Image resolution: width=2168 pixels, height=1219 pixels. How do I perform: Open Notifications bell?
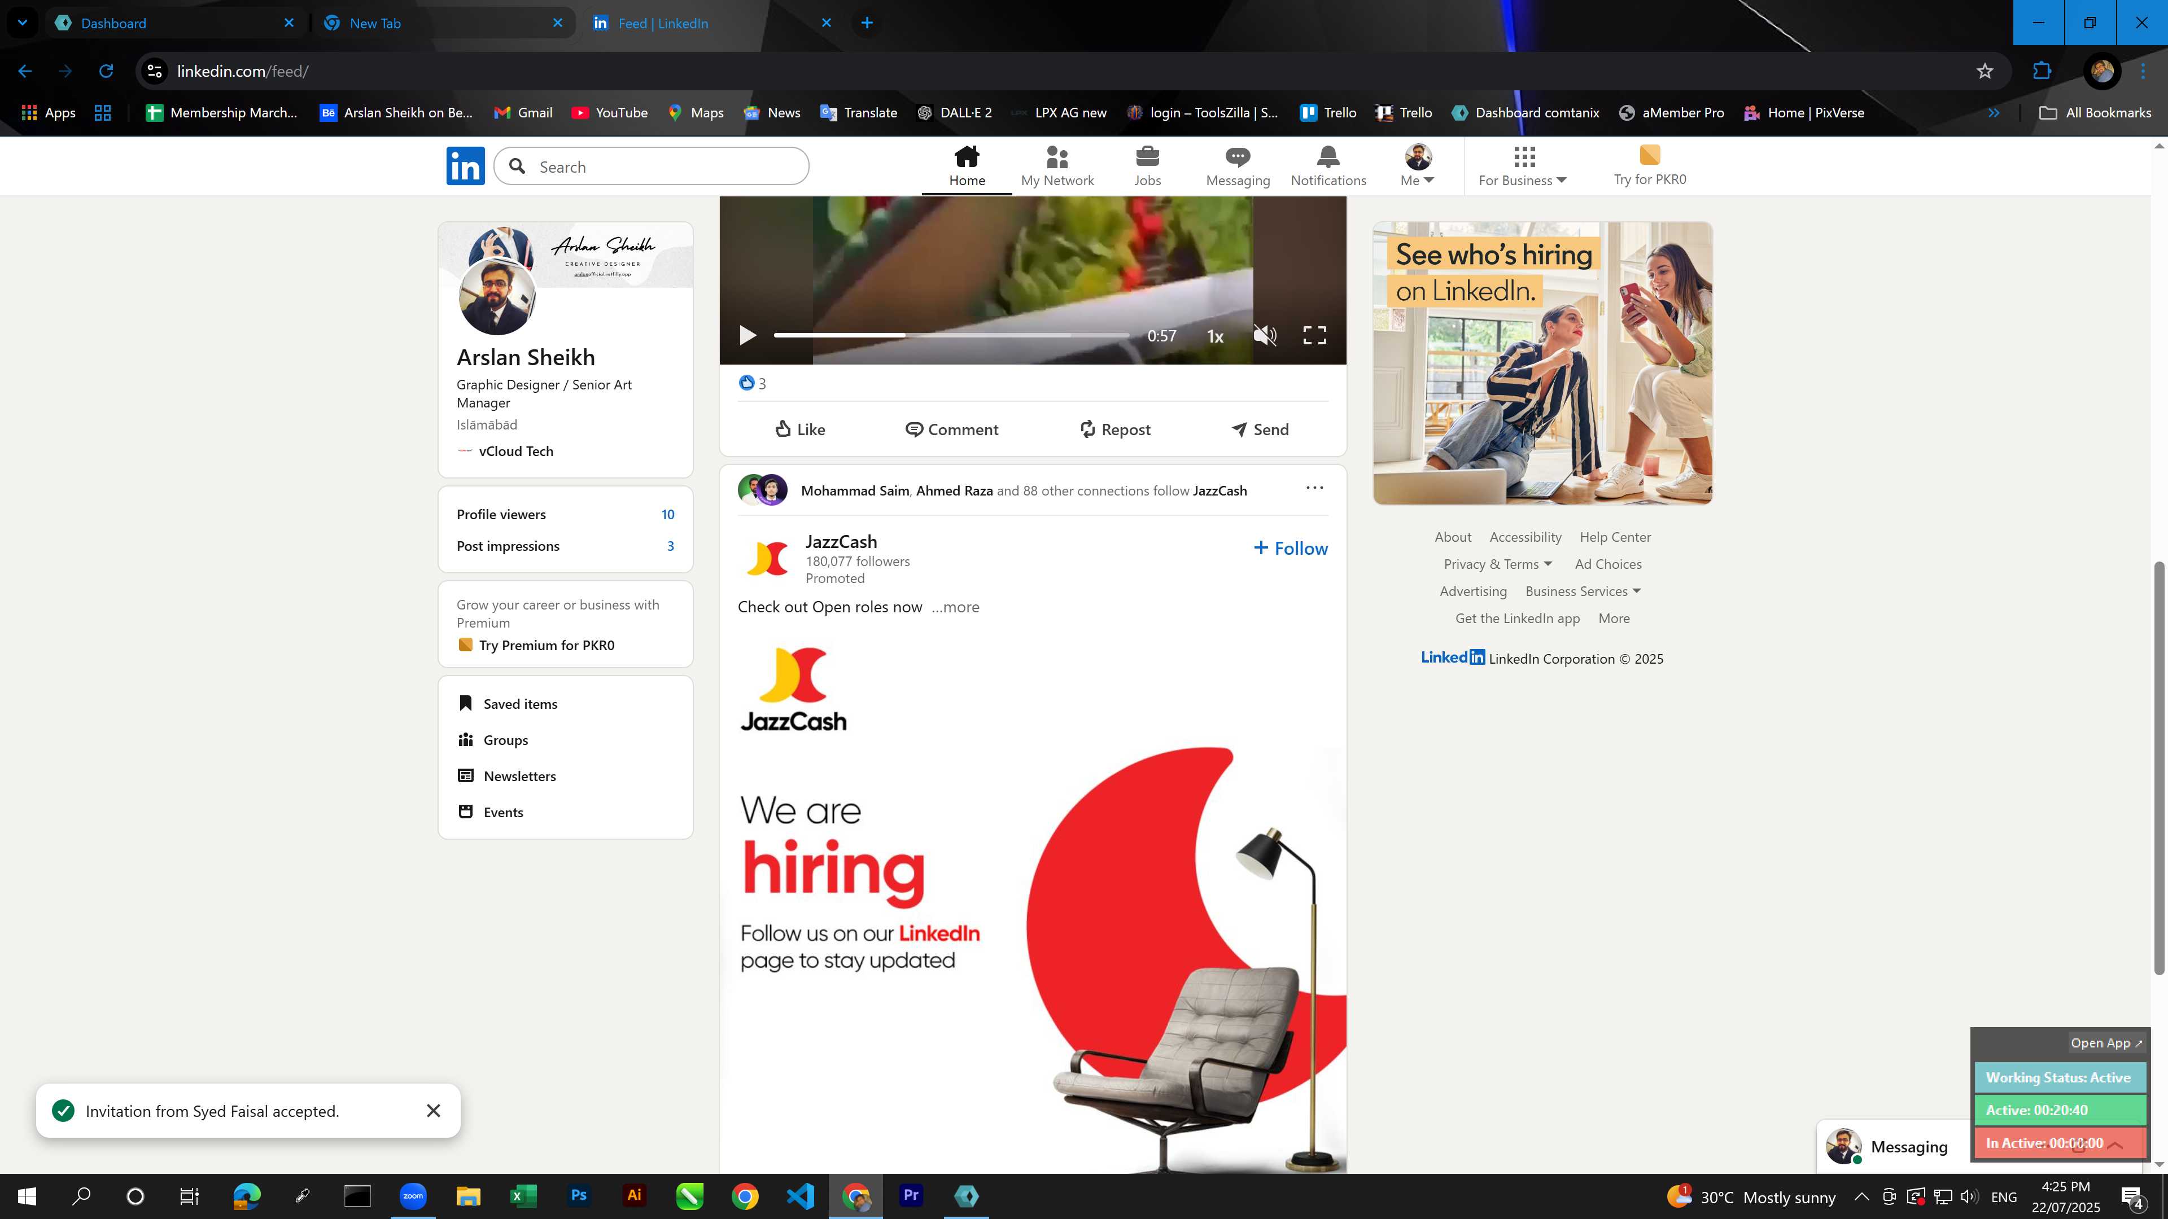(x=1328, y=166)
